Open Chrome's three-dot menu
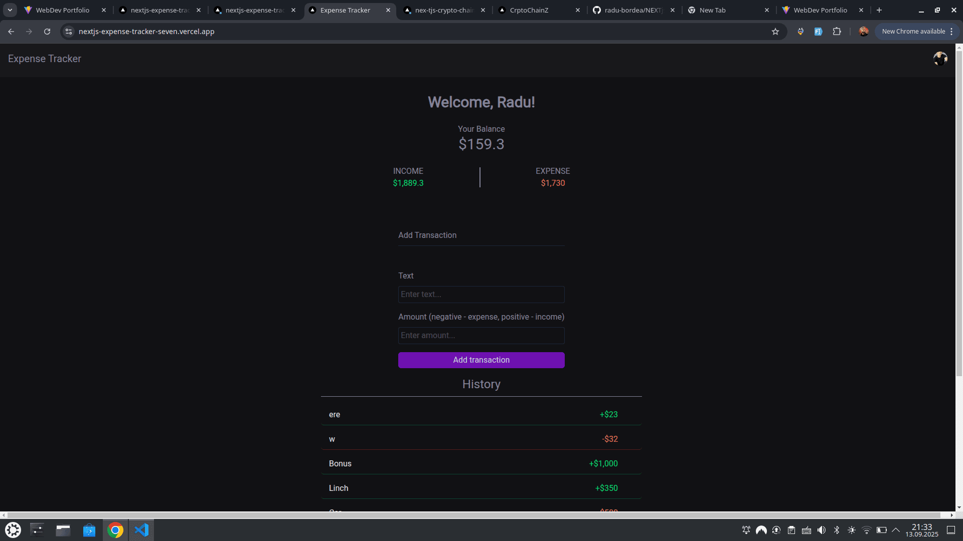This screenshot has height=541, width=963. 951,31
